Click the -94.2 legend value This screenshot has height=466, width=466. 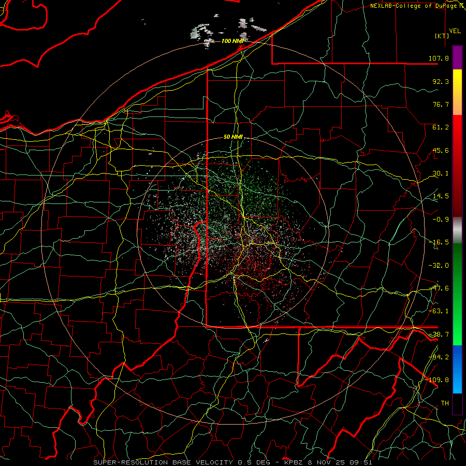pos(439,357)
